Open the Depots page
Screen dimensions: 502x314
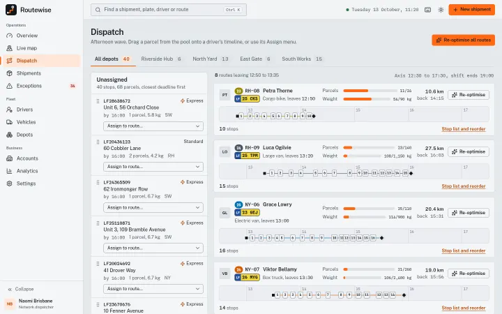click(41, 135)
